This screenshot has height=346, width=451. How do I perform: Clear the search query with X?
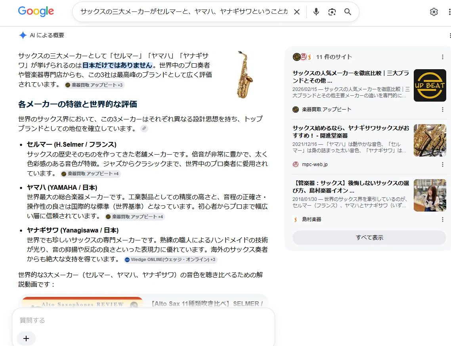point(297,12)
